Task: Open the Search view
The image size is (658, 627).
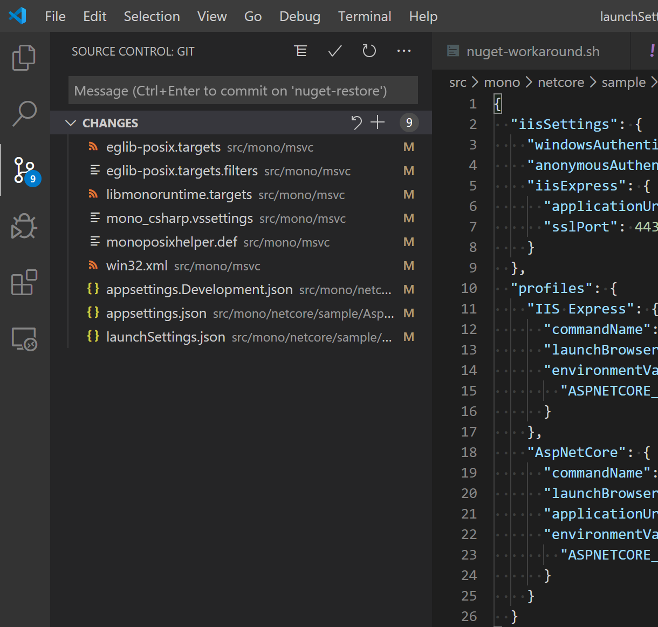Action: coord(24,114)
